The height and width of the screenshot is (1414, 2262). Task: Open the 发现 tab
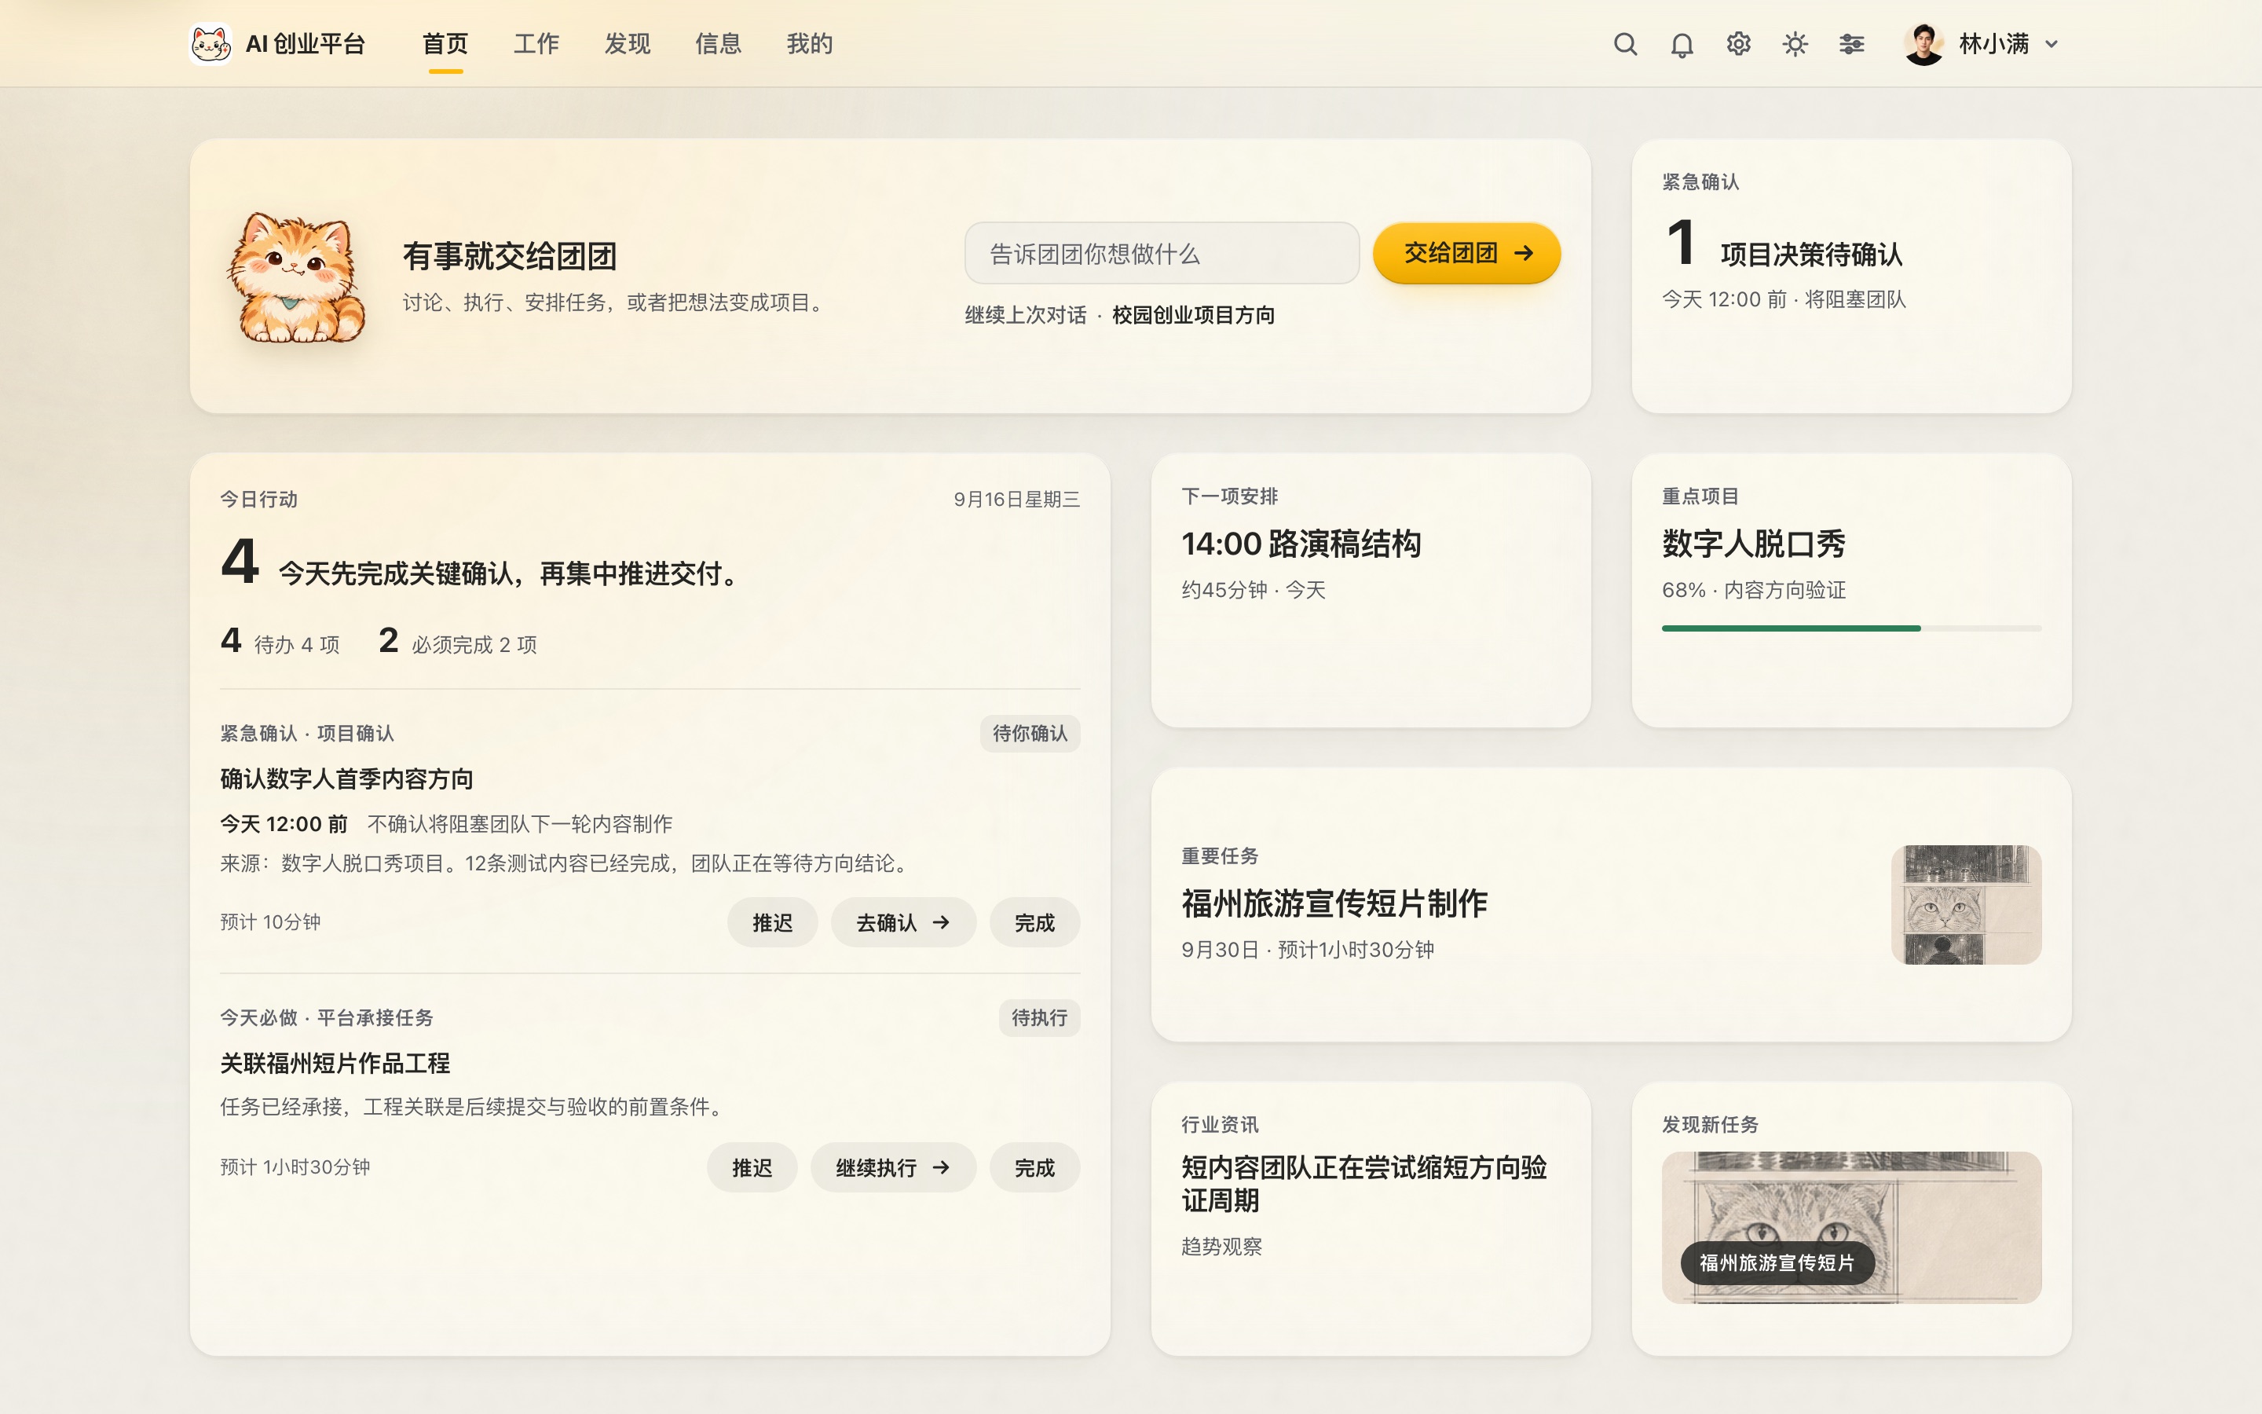628,44
